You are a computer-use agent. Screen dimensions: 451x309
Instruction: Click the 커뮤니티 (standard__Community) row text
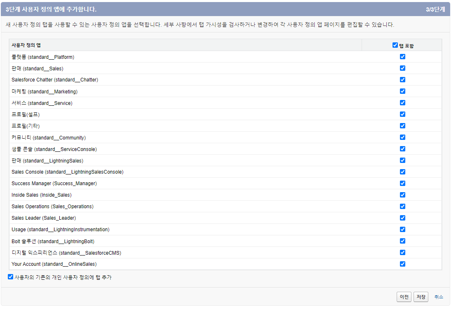(49, 138)
